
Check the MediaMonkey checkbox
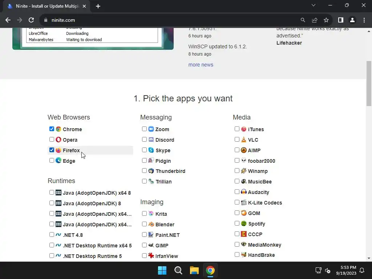point(237,244)
